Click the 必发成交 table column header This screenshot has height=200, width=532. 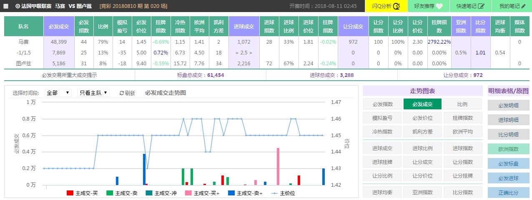[59, 26]
